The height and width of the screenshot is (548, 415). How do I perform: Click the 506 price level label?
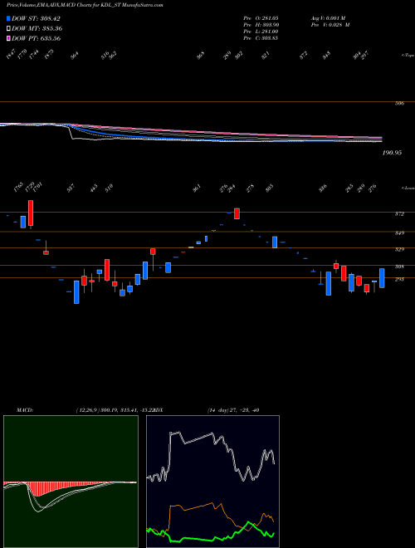[400, 104]
